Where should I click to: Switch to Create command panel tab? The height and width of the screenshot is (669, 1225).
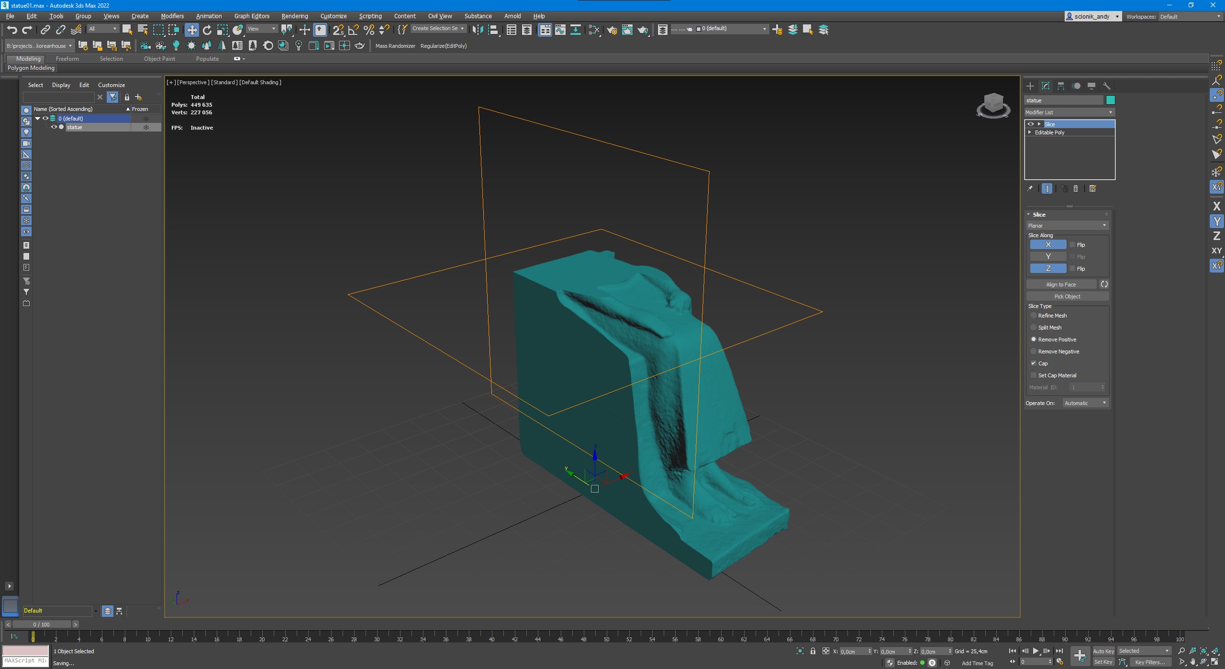(1030, 86)
